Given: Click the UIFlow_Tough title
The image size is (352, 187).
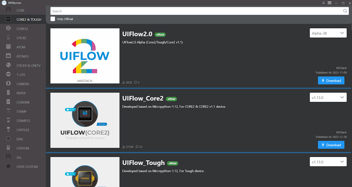Looking at the screenshot, I should coord(144,163).
